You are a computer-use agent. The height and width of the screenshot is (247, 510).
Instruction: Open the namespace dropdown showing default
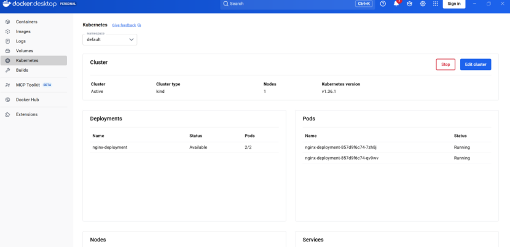109,39
